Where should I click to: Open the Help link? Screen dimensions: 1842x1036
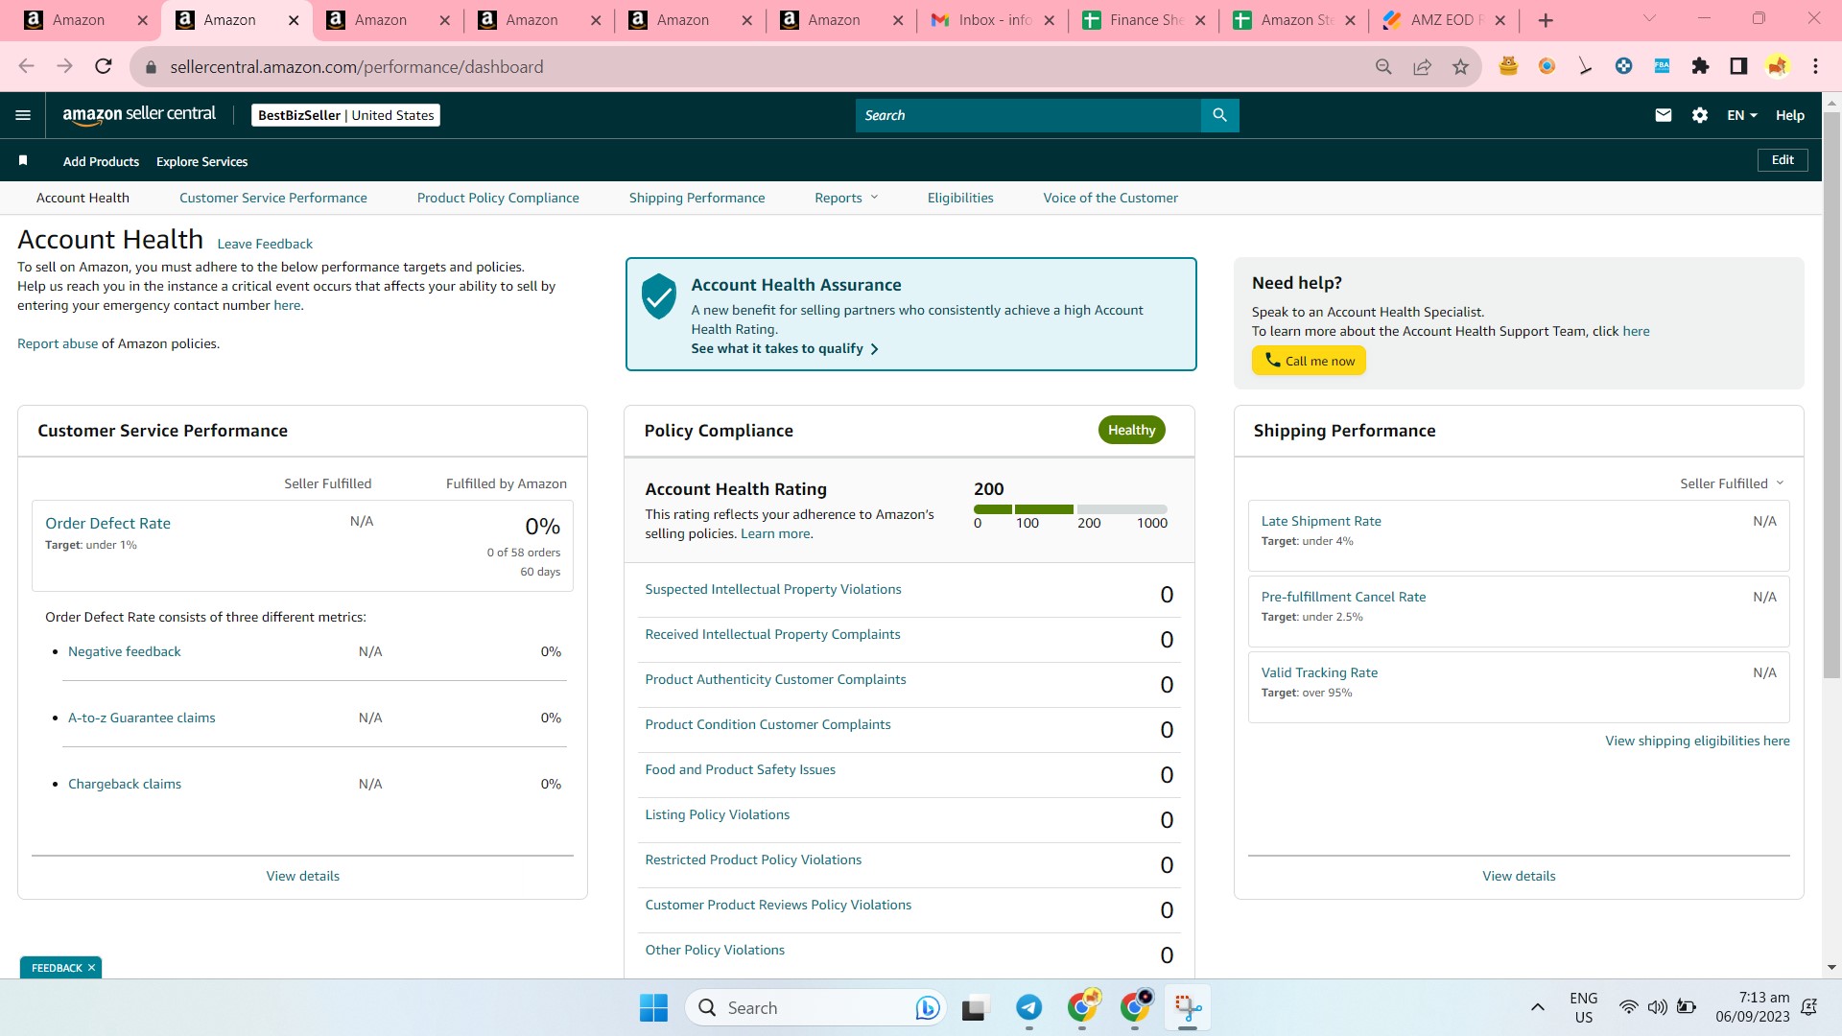1790,115
